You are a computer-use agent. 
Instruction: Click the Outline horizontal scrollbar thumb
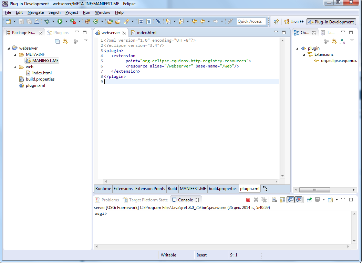click(315, 190)
